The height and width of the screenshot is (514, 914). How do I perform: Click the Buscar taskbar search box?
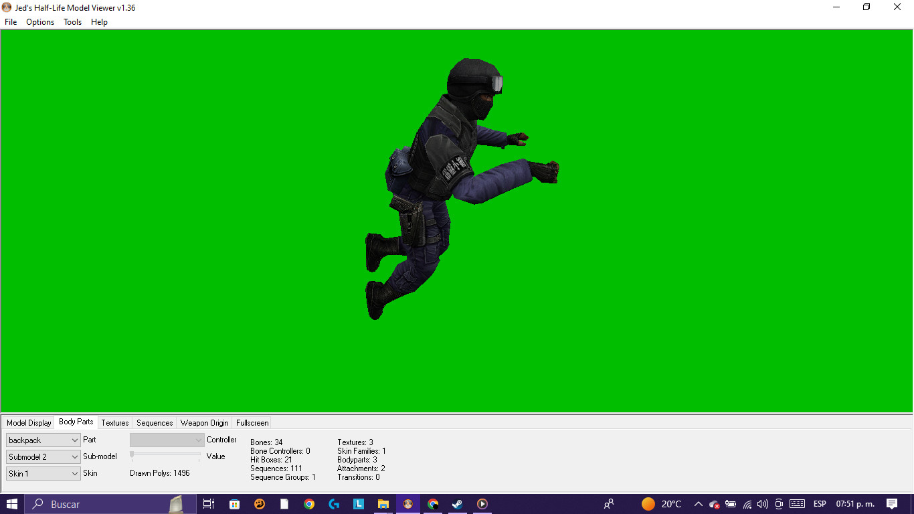click(x=110, y=504)
